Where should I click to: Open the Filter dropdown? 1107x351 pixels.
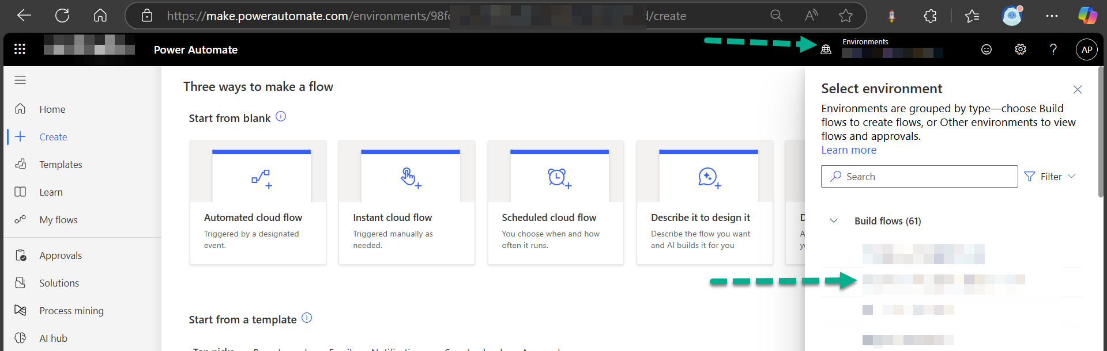1050,177
